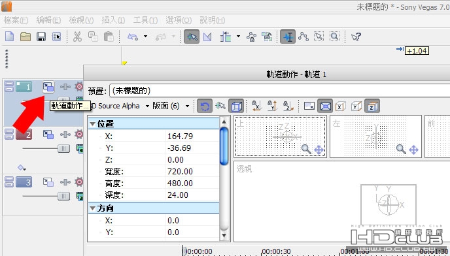The width and height of the screenshot is (450, 256).
Task: Click the What's This help icon
Action: [x=356, y=37]
